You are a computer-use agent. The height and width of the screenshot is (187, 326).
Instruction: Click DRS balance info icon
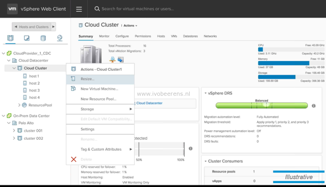(x=313, y=106)
